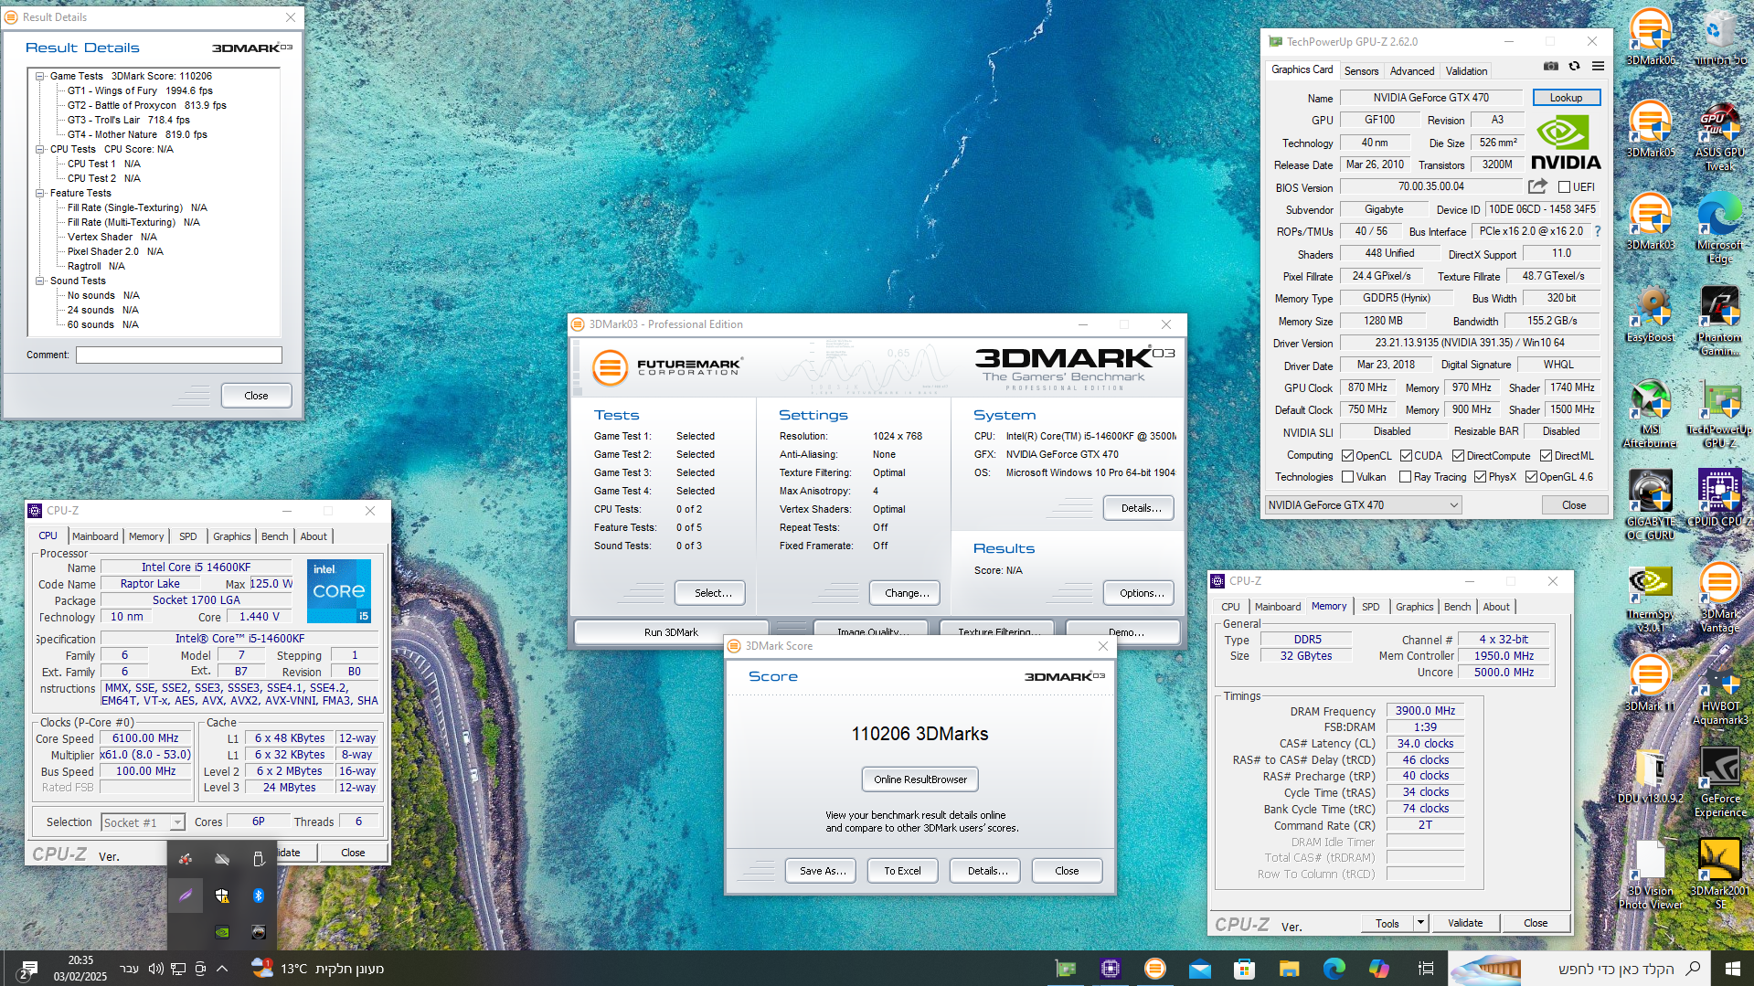Screen dimensions: 1754x986
Task: Open the Socket #1 selection dropdown in CPU-Z
Action: point(143,822)
